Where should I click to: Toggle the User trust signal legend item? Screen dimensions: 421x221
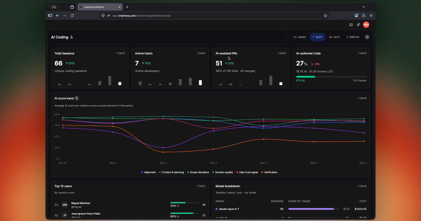tap(247, 172)
